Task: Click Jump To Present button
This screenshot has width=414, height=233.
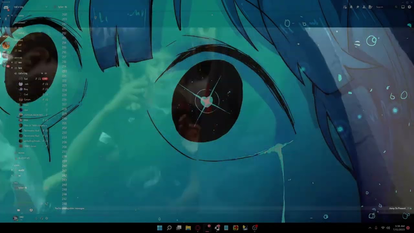Action: click(397, 208)
